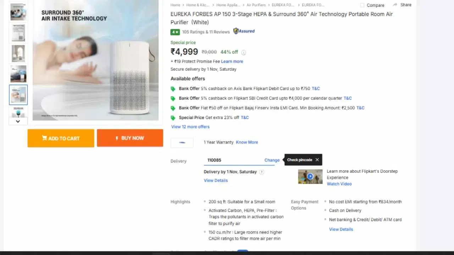Image resolution: width=454 pixels, height=255 pixels.
Task: Click the 1 Year Warranty badge image
Action: (182, 142)
